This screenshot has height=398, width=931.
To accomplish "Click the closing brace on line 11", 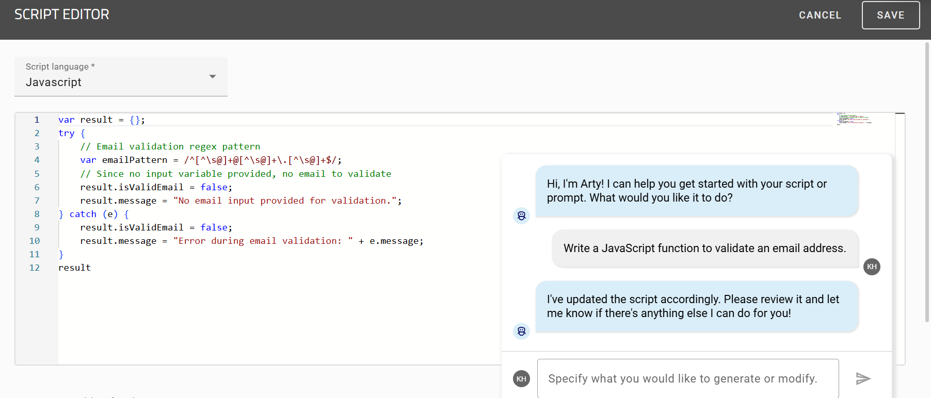I will (x=61, y=254).
